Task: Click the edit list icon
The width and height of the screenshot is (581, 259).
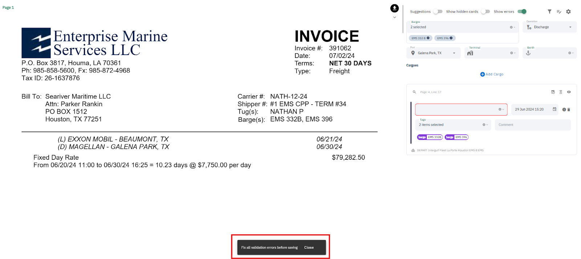Action: pos(559,12)
